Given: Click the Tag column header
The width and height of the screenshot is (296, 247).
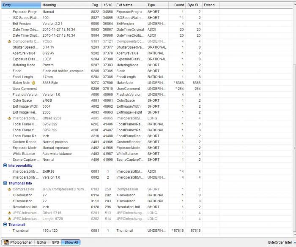Looking at the screenshot, I should click(96, 5).
